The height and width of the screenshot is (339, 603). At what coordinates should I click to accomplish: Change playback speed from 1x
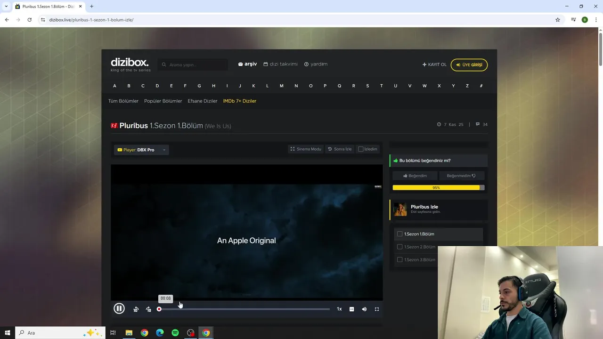339,309
